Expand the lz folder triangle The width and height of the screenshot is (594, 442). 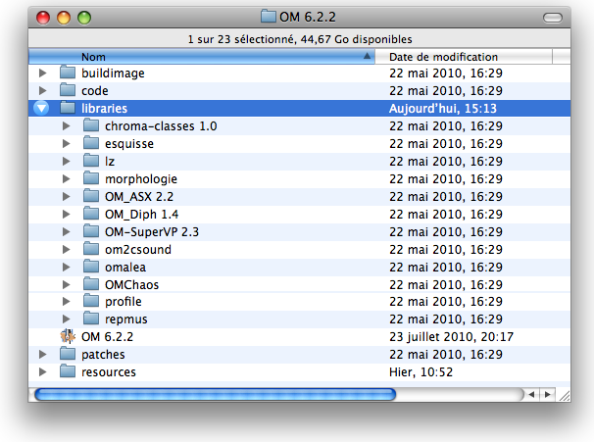(66, 162)
